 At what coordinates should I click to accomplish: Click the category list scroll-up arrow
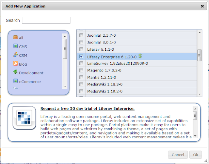[65, 36]
